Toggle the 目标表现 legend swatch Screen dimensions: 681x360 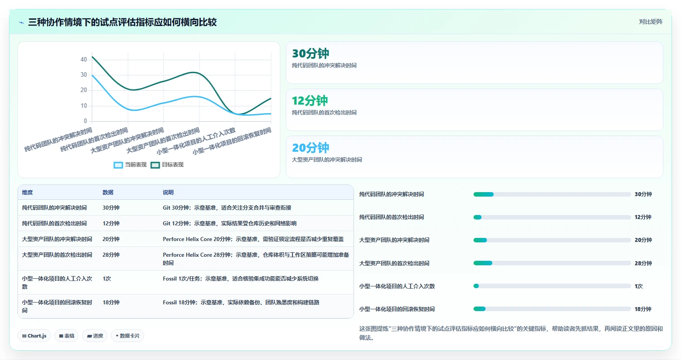pos(155,165)
